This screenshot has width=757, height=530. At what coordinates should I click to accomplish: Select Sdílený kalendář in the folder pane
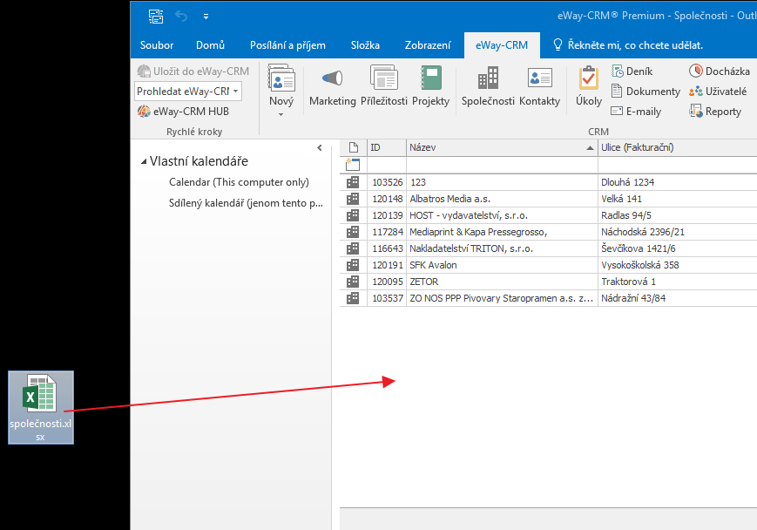[246, 203]
